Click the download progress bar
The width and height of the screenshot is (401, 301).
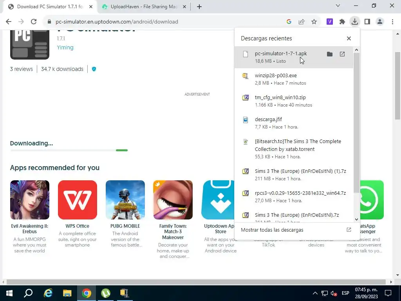69,150
